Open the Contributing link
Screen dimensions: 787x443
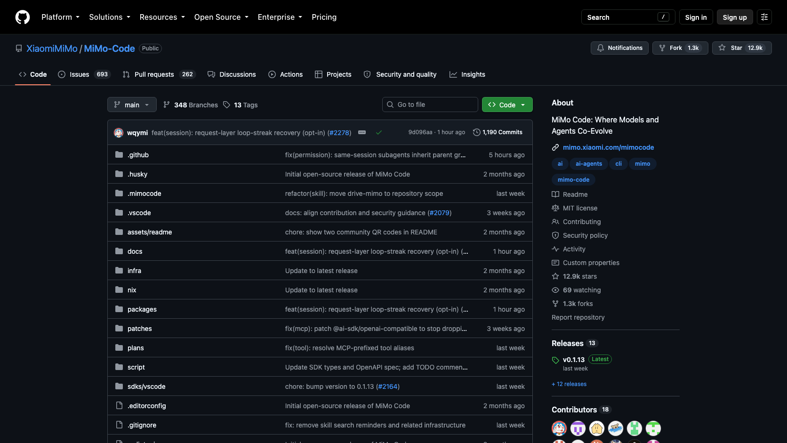[582, 222]
